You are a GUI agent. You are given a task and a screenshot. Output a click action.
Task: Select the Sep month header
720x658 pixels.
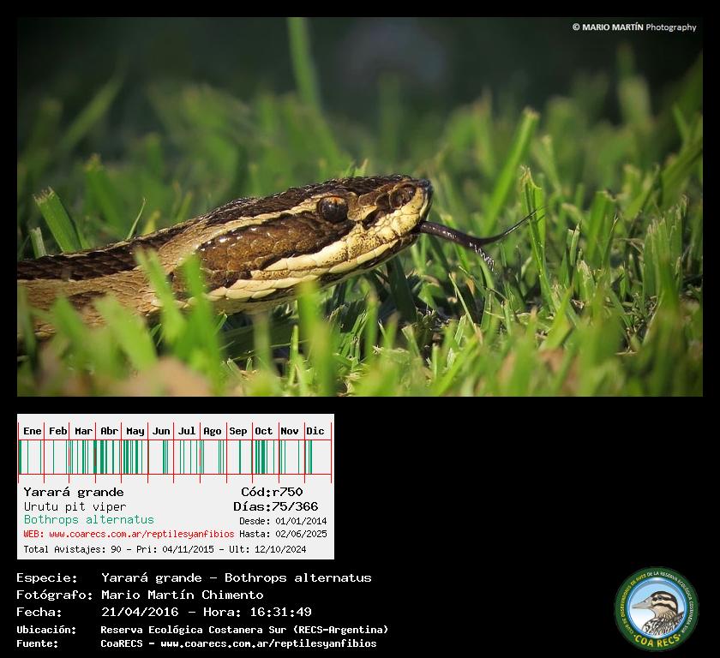click(x=238, y=431)
